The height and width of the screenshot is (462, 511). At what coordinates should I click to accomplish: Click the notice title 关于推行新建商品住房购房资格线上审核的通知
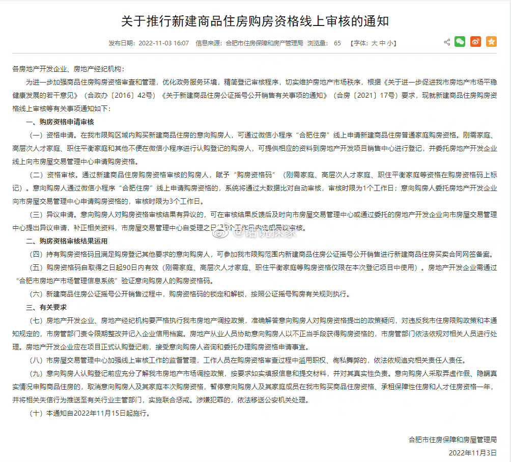(255, 21)
